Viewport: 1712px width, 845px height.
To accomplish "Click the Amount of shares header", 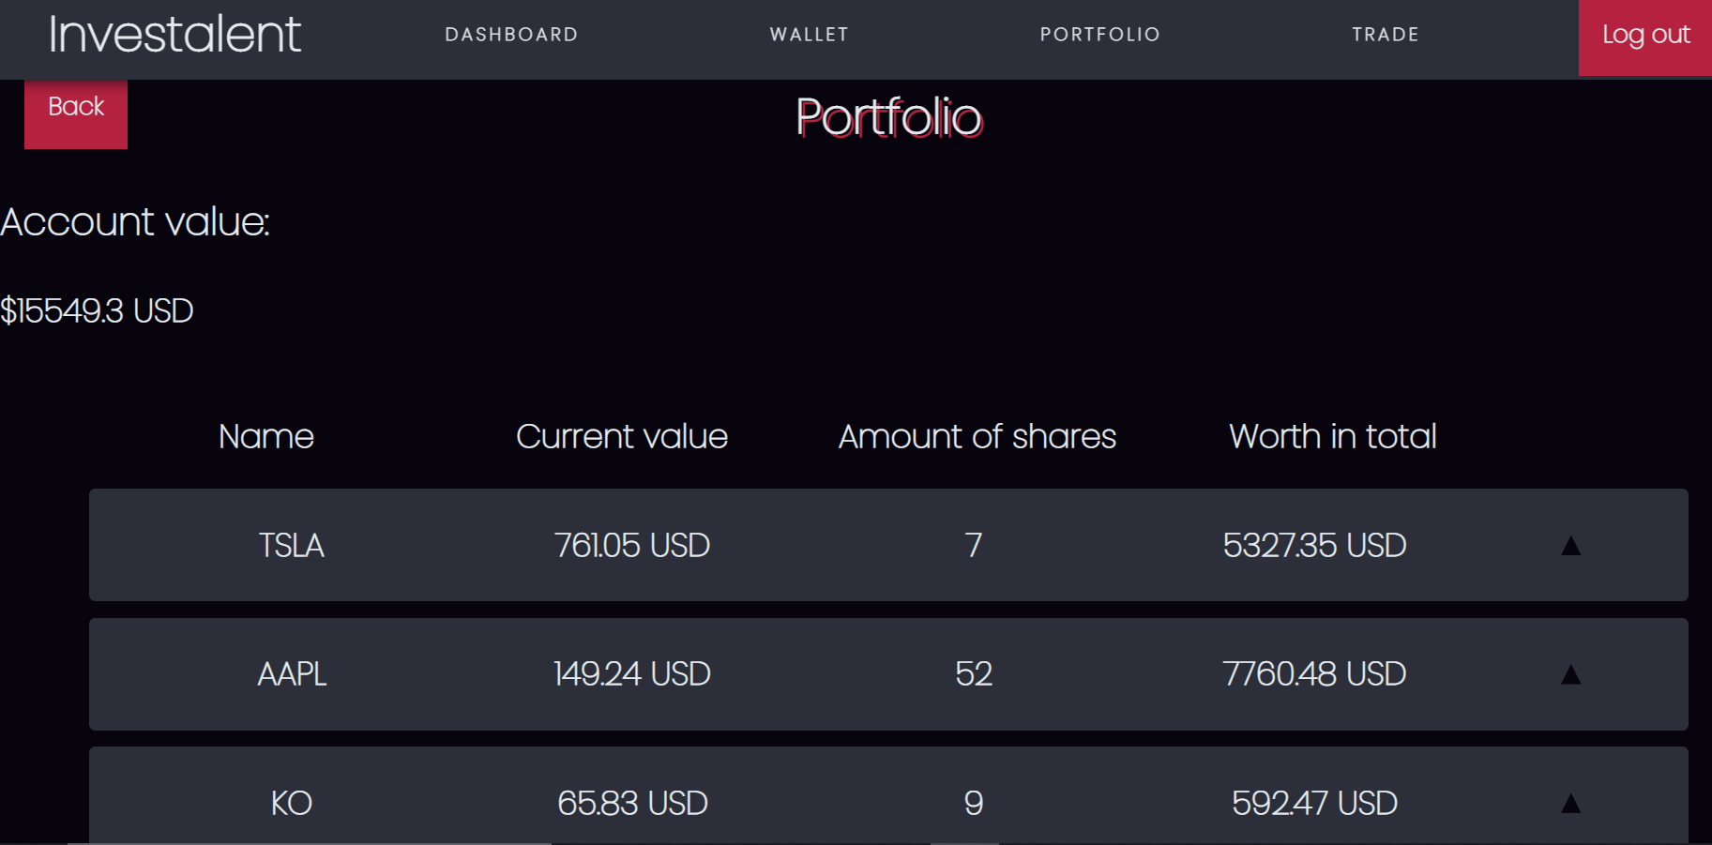I will pyautogui.click(x=977, y=436).
